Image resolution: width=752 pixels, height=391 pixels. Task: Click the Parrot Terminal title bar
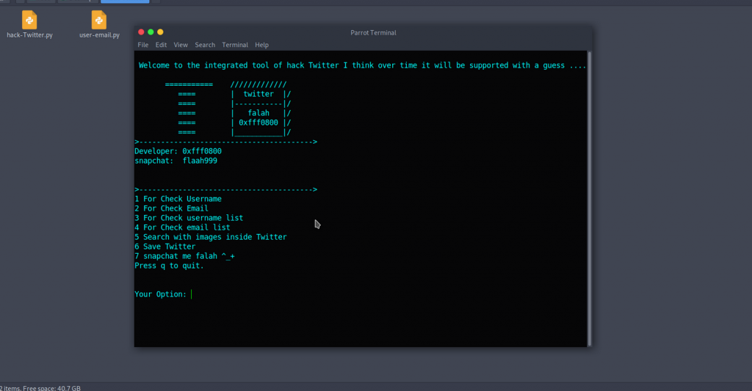coord(373,32)
